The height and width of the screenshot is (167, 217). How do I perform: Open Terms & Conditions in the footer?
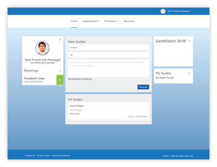pos(61,155)
